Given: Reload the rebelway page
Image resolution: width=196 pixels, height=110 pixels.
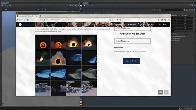Looking at the screenshot, I should (x=24, y=20).
